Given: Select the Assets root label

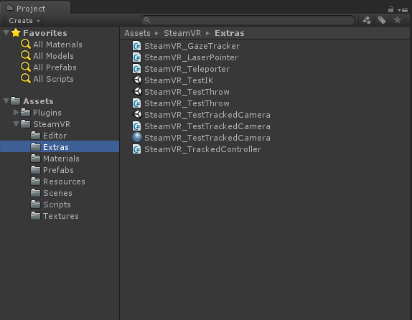Looking at the screenshot, I should click(x=38, y=101).
